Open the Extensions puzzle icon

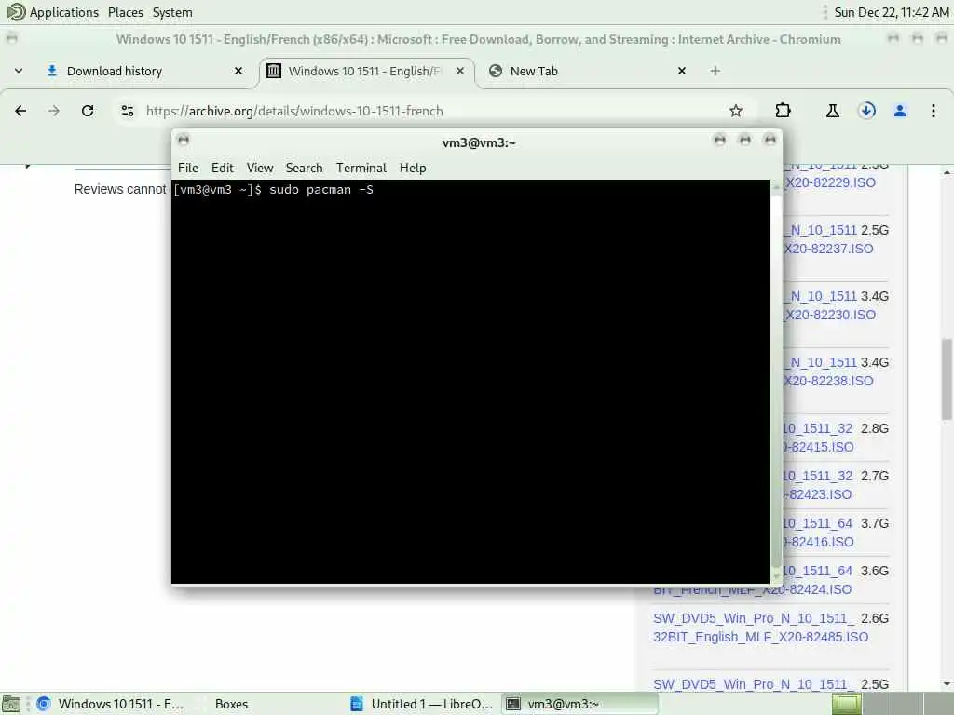783,111
